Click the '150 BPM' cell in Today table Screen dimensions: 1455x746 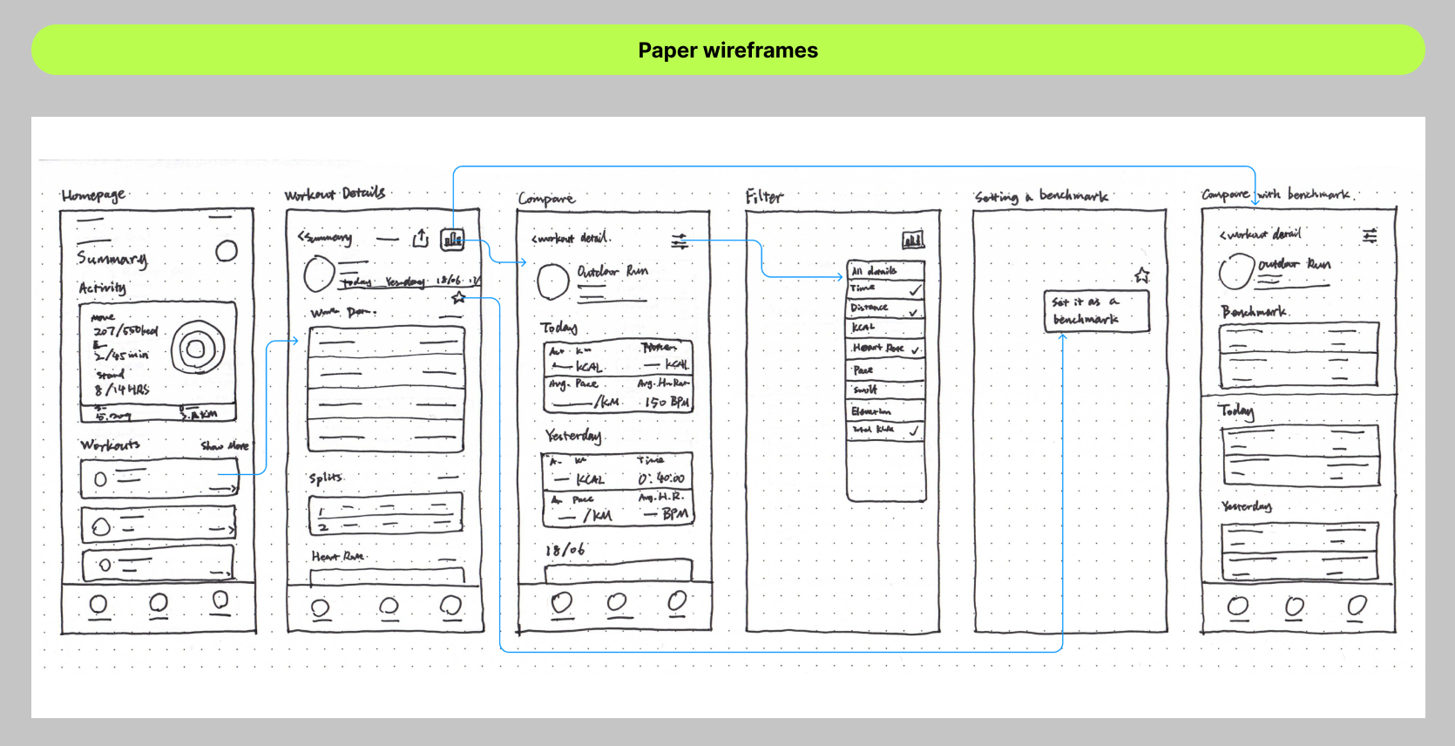point(667,402)
